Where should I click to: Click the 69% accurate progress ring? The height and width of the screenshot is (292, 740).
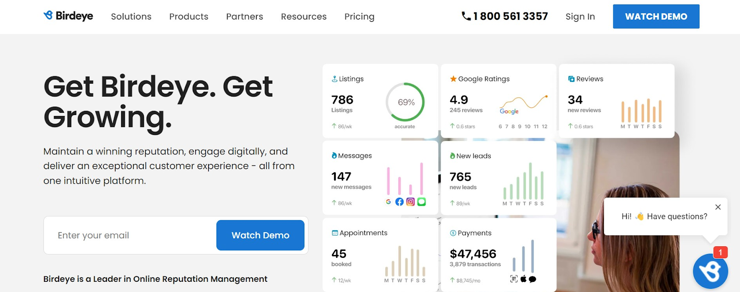coord(405,102)
